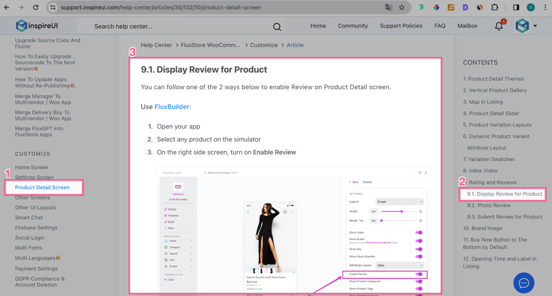
Task: Click the inspireUI logo
Action: pos(37,26)
